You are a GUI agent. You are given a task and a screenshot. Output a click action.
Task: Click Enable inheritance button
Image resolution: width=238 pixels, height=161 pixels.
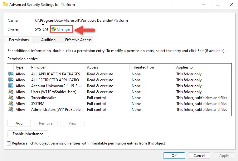pos(28,134)
